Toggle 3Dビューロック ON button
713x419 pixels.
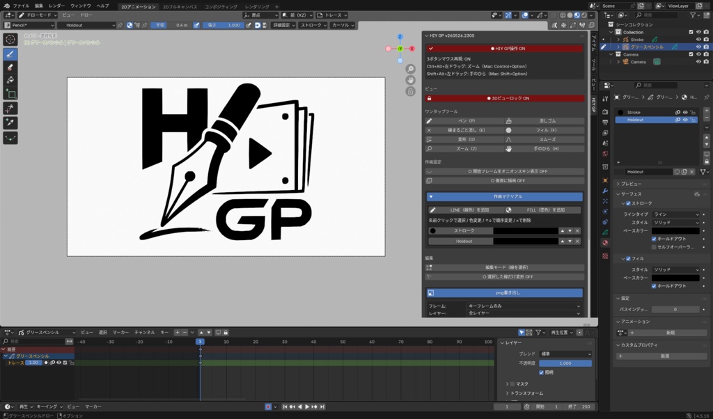click(x=504, y=98)
